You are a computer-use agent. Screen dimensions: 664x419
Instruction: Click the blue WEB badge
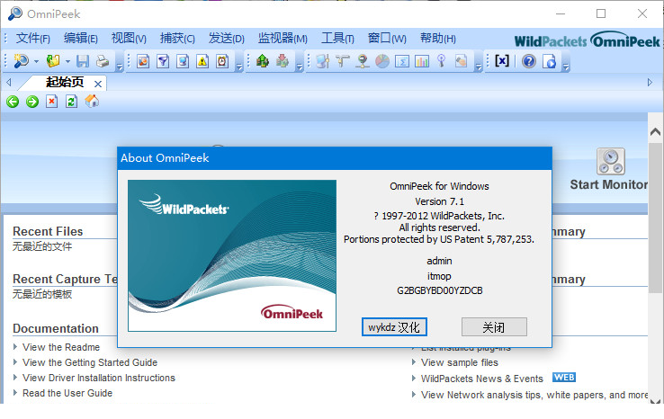(564, 377)
